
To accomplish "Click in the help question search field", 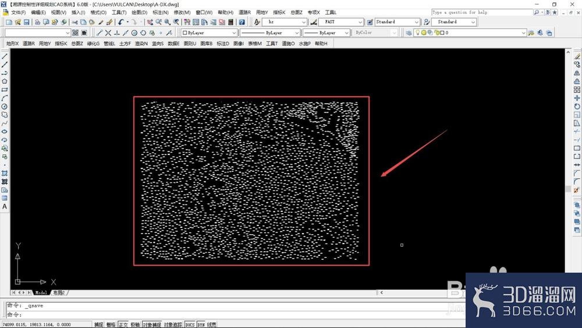I will click(x=482, y=12).
